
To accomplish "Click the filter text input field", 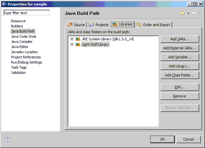I will click(27, 13).
